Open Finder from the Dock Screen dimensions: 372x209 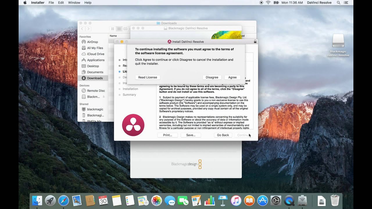pyautogui.click(x=37, y=201)
